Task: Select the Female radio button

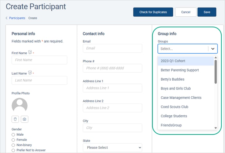Action: [13, 140]
